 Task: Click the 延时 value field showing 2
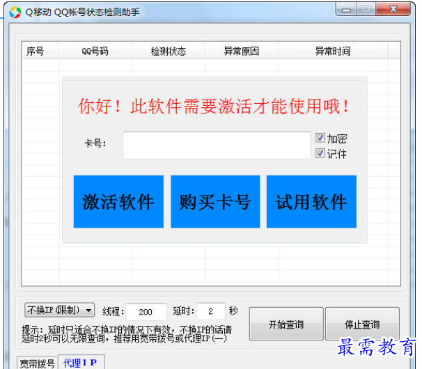click(211, 311)
